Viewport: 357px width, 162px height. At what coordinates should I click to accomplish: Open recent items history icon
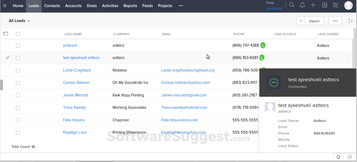pos(349,157)
